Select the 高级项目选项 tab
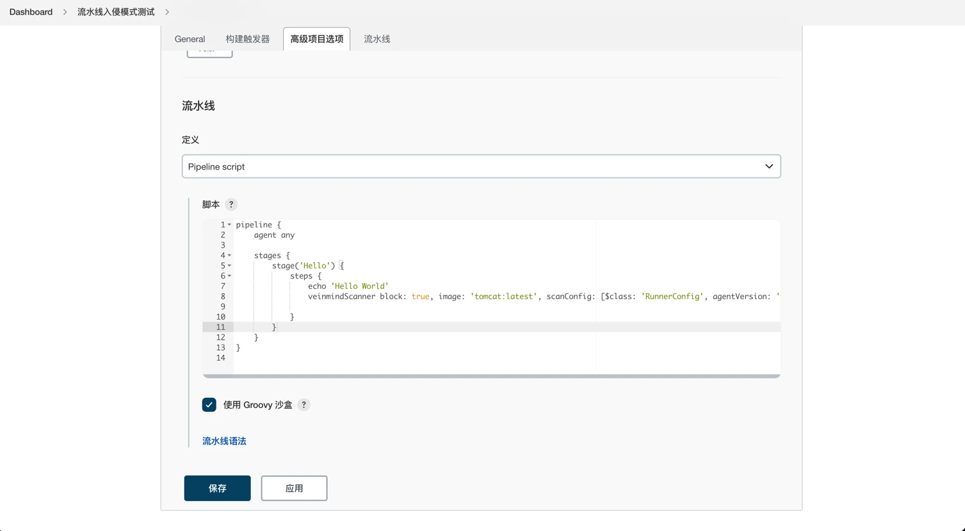Screen dimensions: 965x531 pos(317,39)
